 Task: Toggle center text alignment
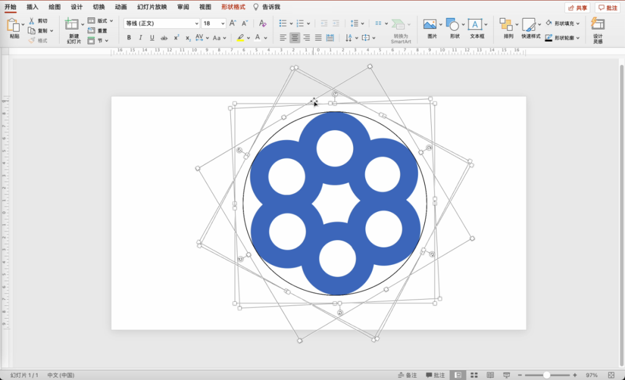[x=295, y=38]
